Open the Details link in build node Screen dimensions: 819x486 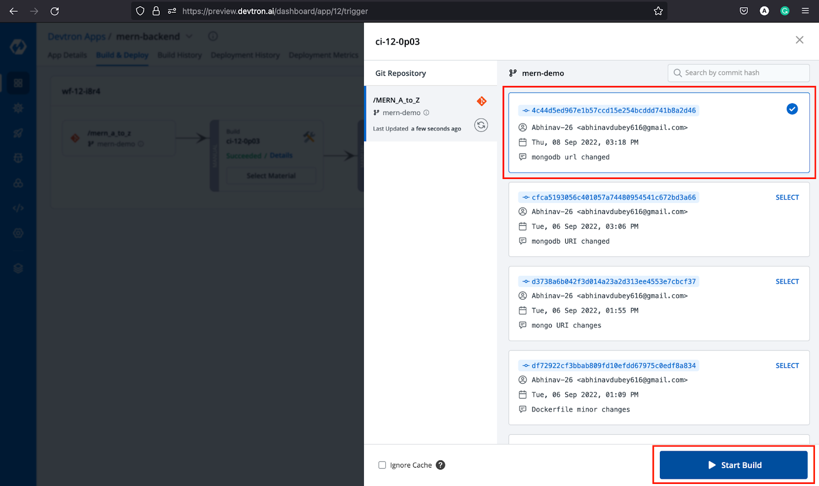tap(281, 156)
